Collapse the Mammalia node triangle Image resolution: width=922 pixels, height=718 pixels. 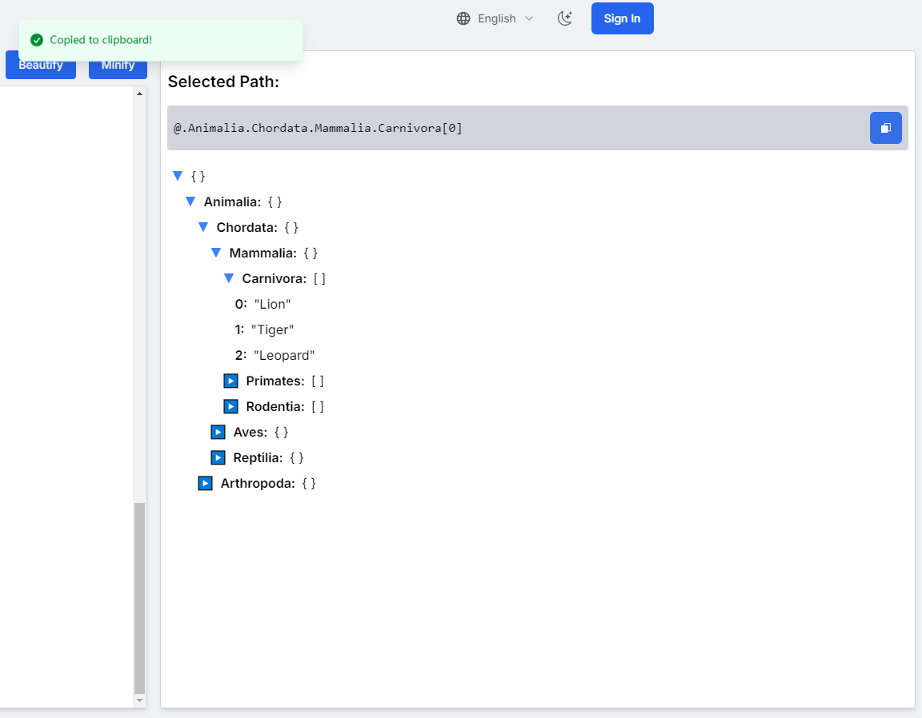(216, 253)
